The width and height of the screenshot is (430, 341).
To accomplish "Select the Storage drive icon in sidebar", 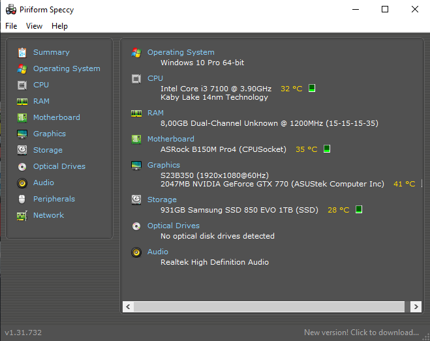I will pyautogui.click(x=22, y=150).
